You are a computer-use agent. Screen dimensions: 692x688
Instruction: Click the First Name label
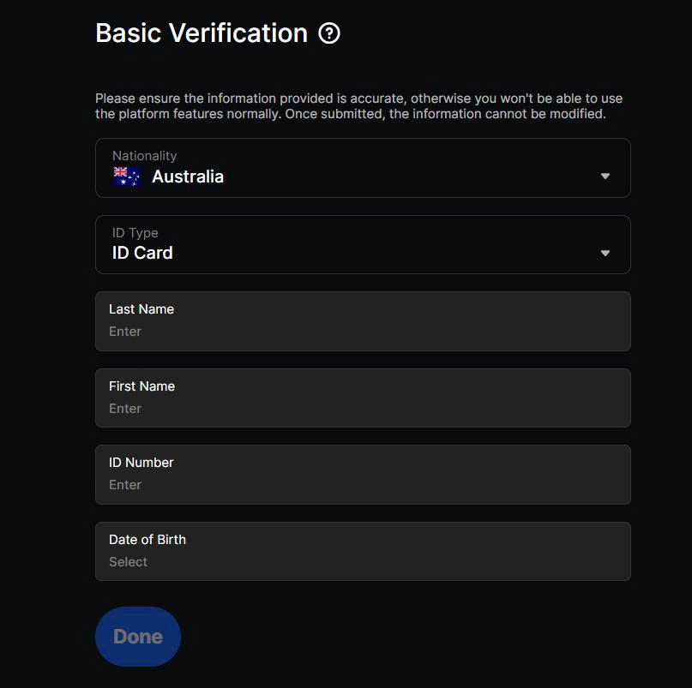(141, 386)
